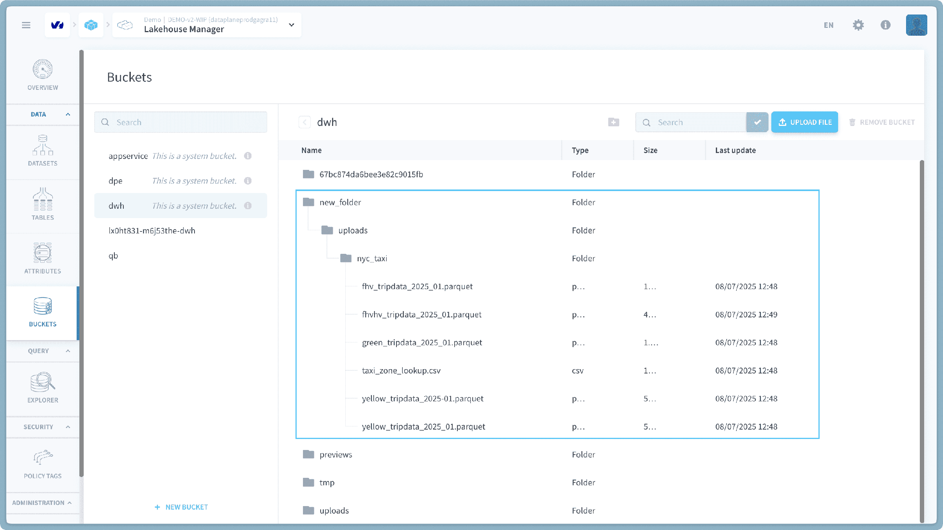This screenshot has width=943, height=530.
Task: Go to Overview in sidebar
Action: click(x=43, y=76)
